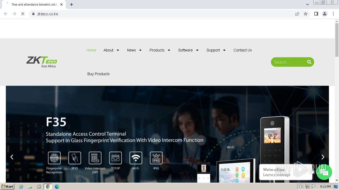Image resolution: width=339 pixels, height=190 pixels.
Task: Click the Windows Start button
Action: [7, 187]
